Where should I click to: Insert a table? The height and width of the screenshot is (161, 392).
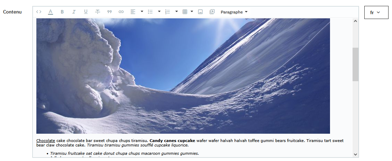coord(185,12)
